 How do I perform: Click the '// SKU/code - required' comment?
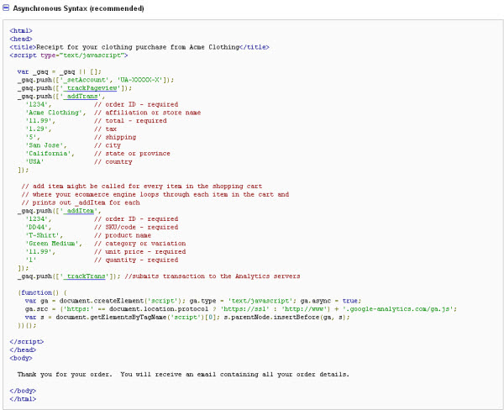[136, 227]
